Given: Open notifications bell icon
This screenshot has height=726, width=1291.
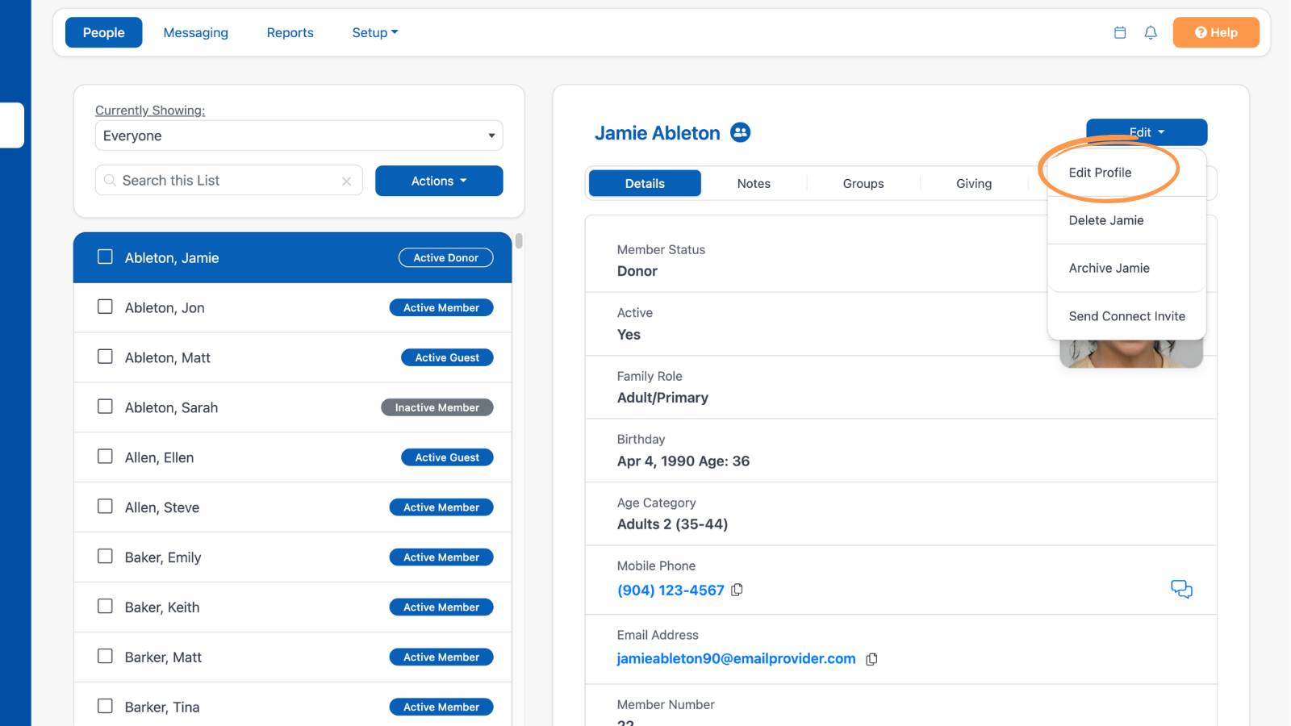Looking at the screenshot, I should click(x=1151, y=32).
